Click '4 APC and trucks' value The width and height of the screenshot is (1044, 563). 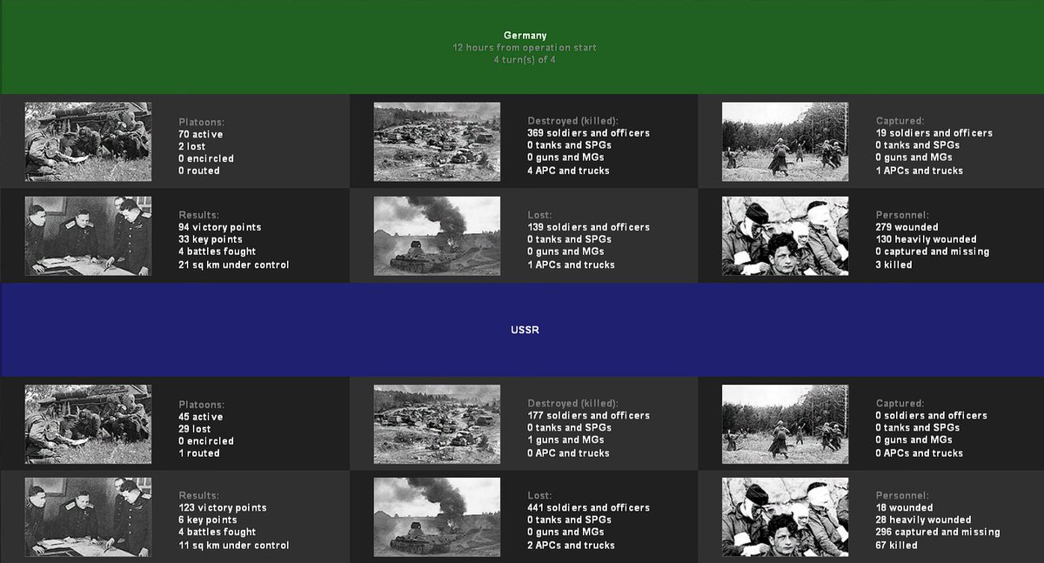[568, 171]
